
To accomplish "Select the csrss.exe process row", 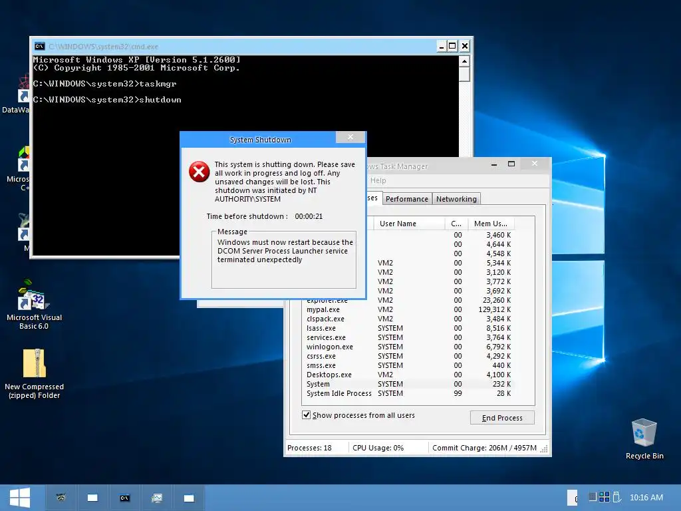I will (x=408, y=356).
